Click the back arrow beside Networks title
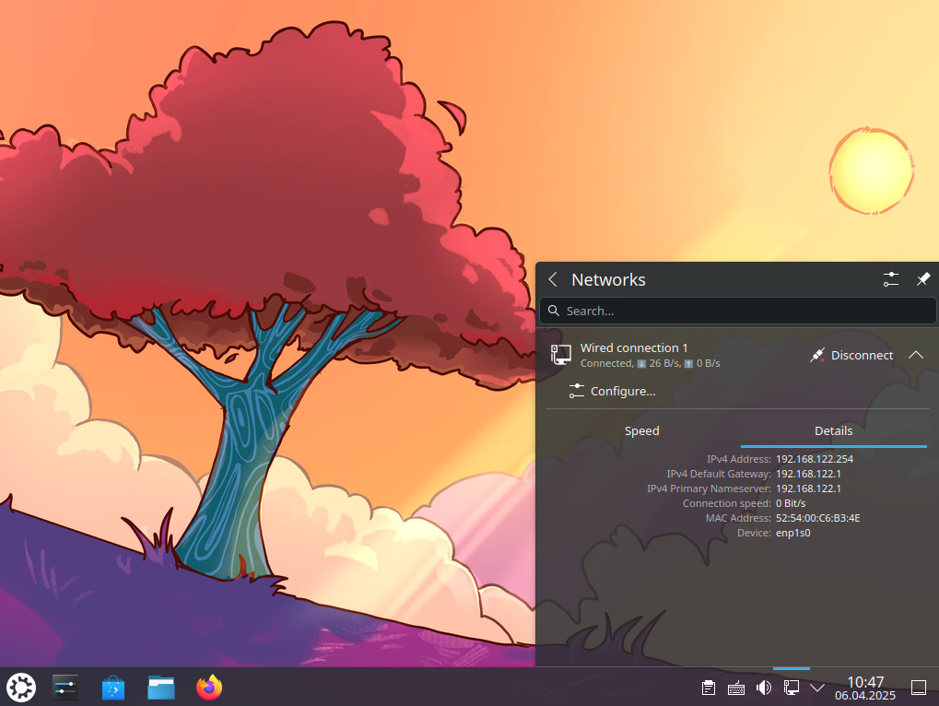The width and height of the screenshot is (939, 706). (x=553, y=279)
